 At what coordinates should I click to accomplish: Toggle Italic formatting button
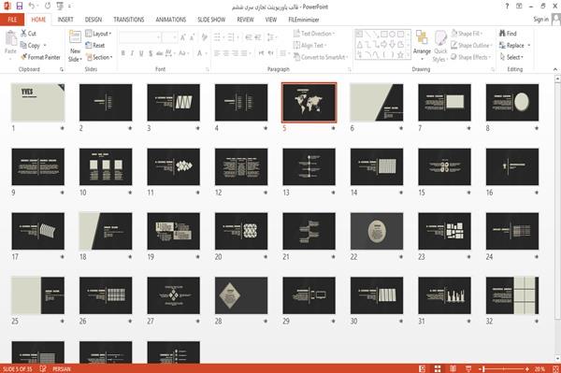coord(132,53)
